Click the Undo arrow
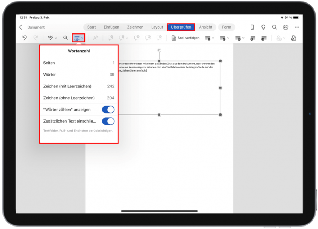318x229 pixels. 24,38
